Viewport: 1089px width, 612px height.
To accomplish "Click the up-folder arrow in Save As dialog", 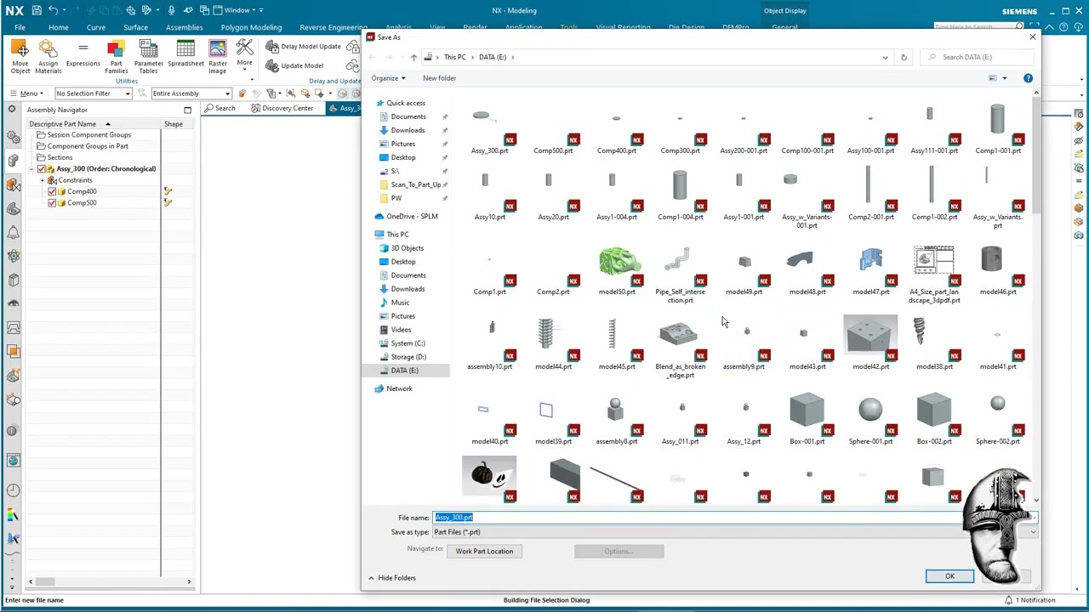I will [413, 57].
